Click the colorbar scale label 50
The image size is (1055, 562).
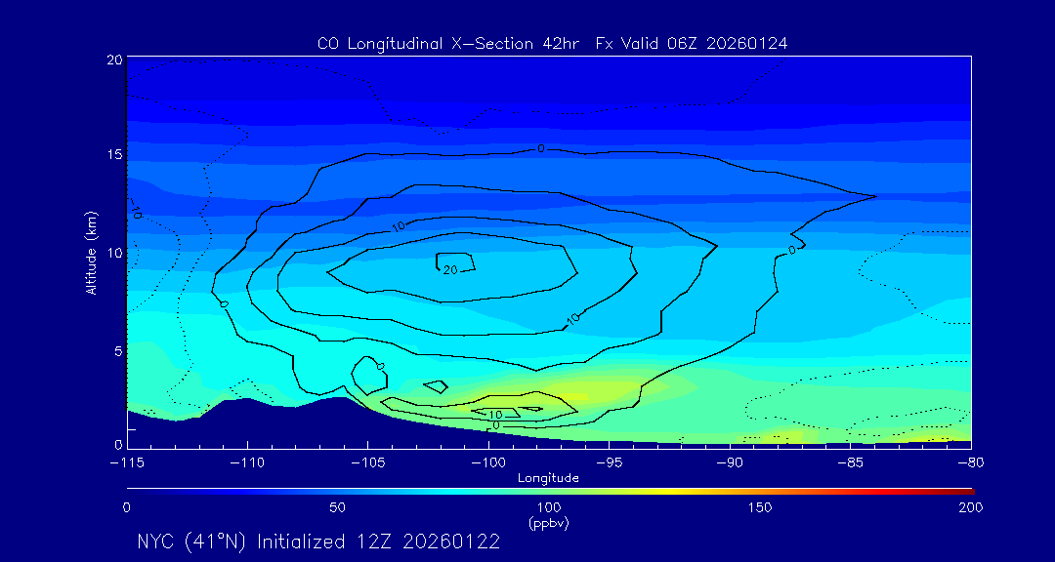click(x=338, y=507)
